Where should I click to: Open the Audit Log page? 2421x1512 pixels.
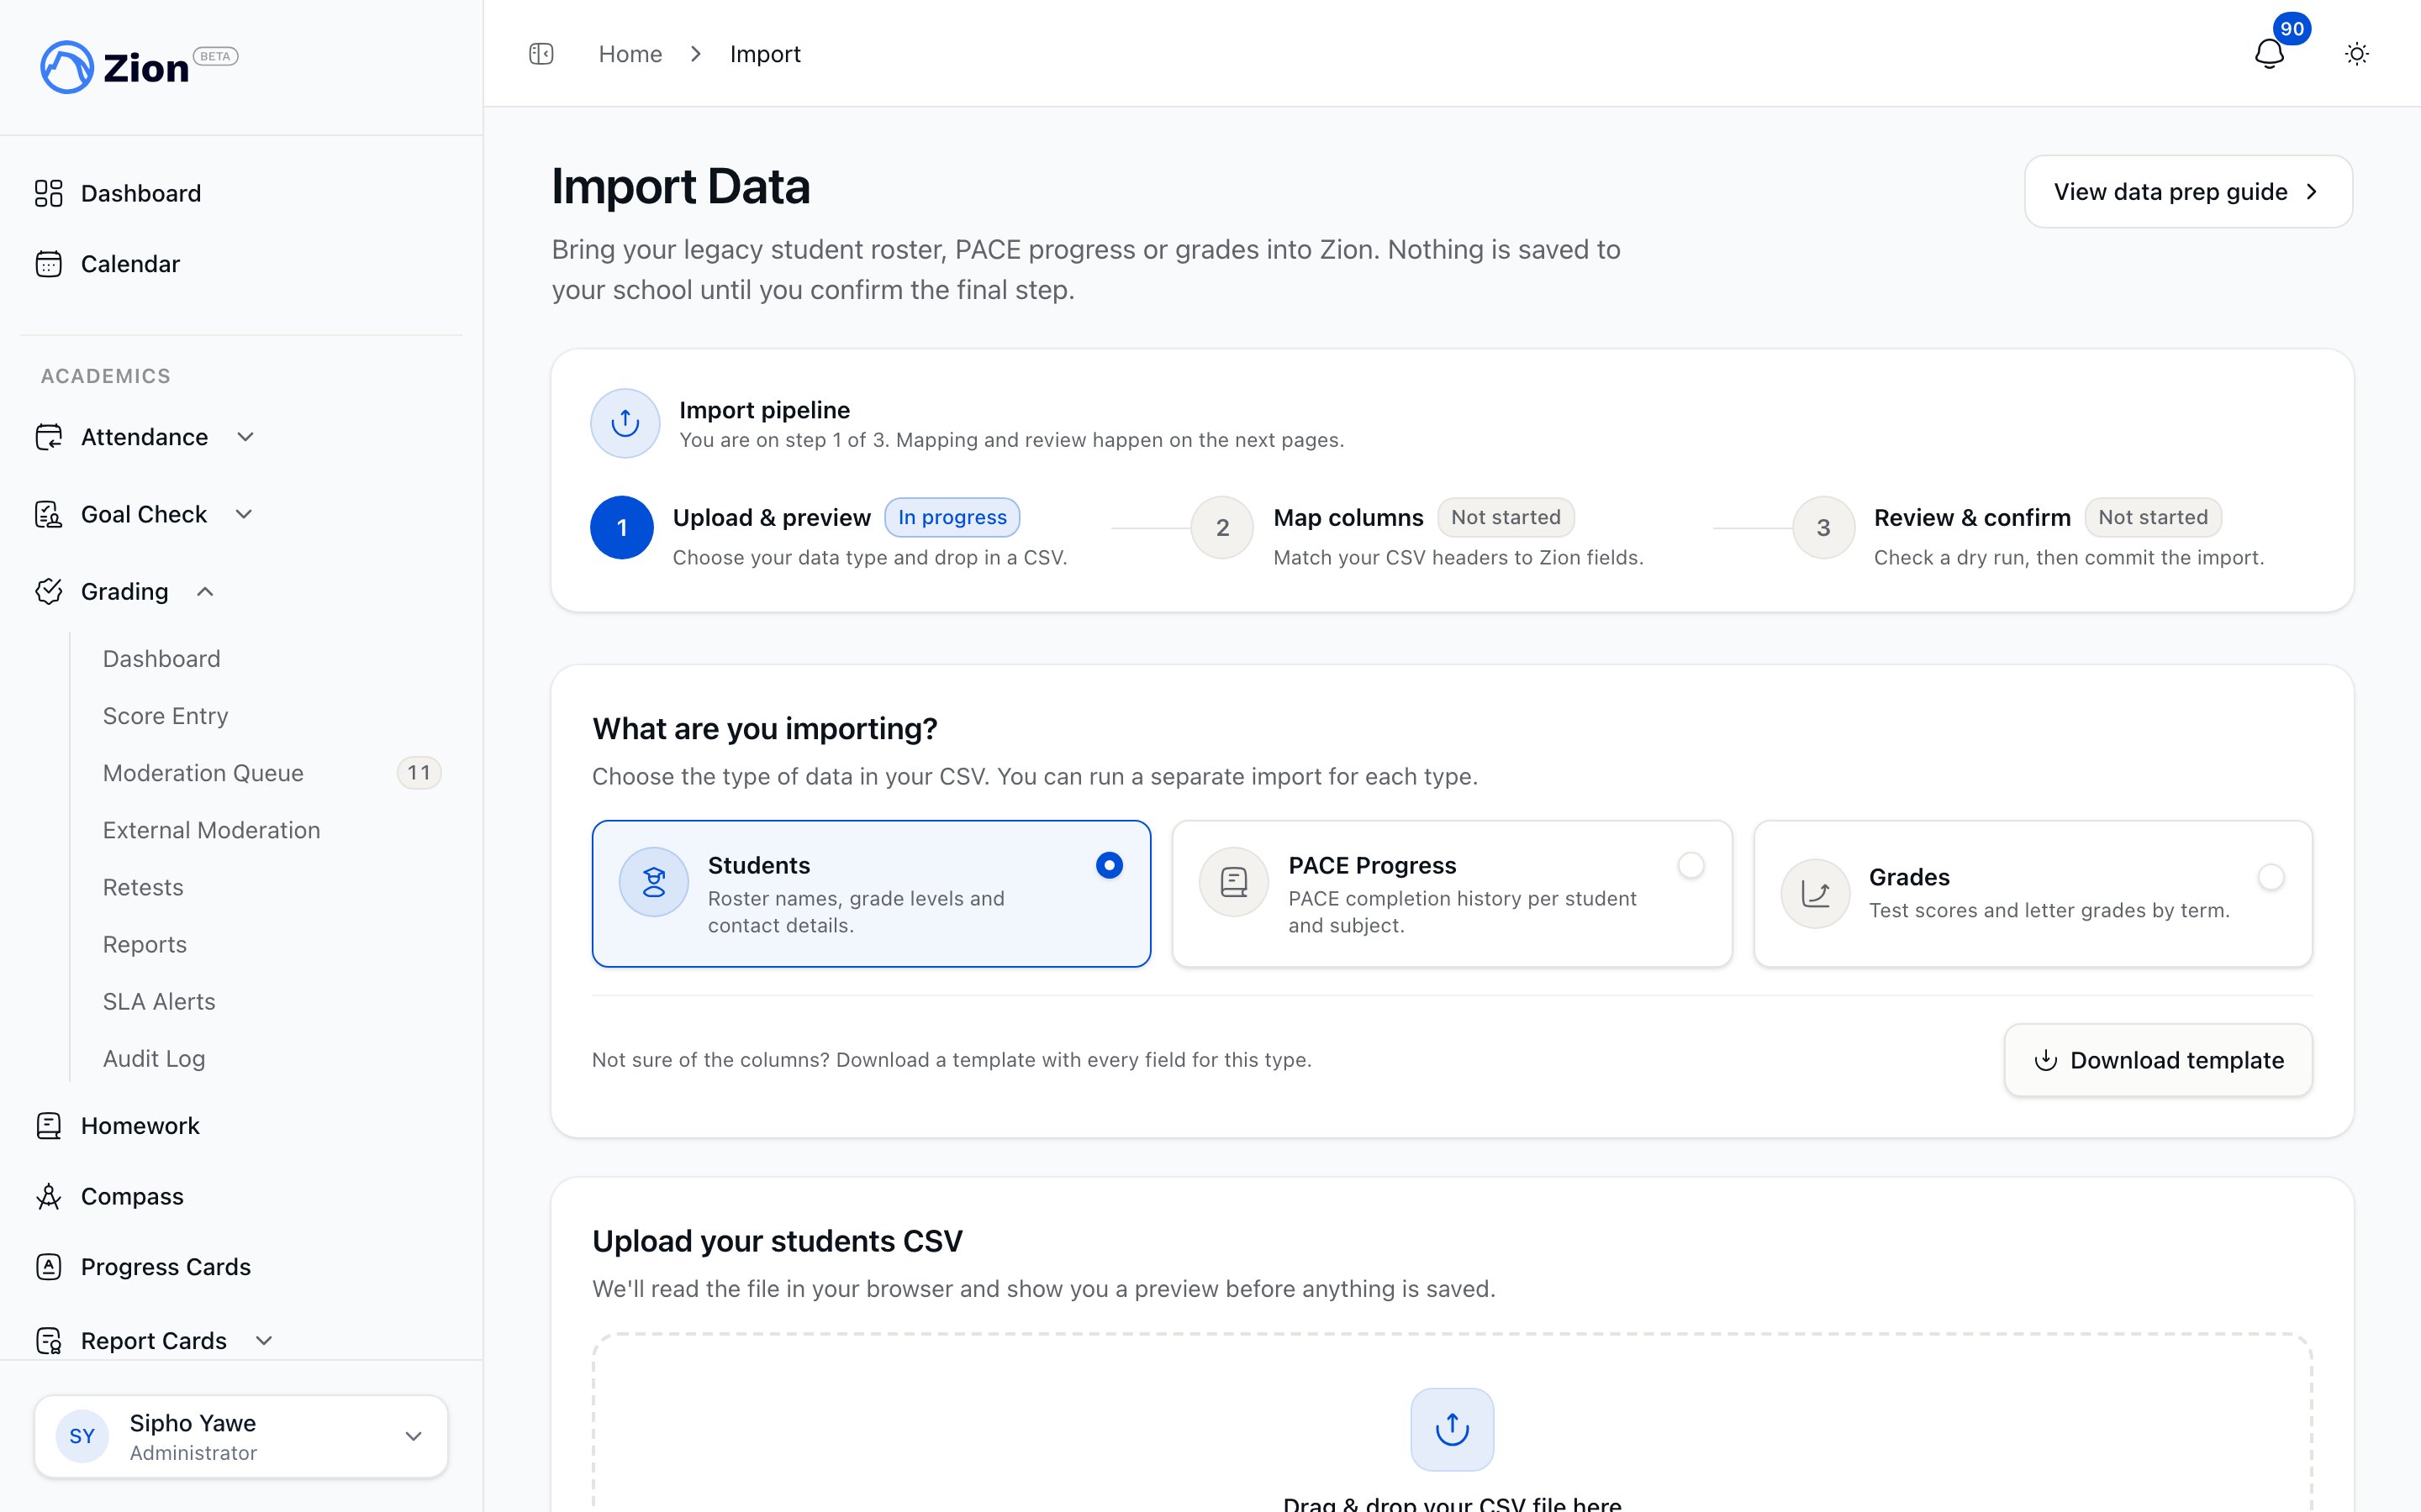[x=154, y=1058]
